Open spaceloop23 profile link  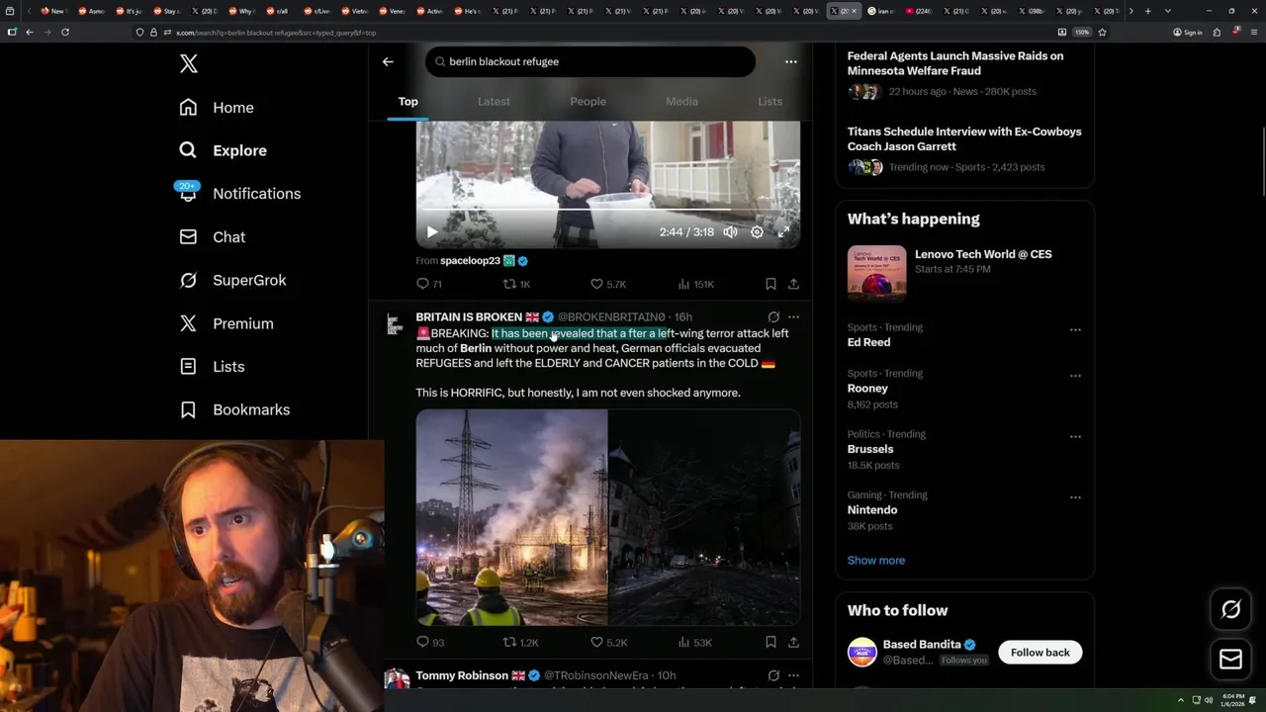[470, 261]
